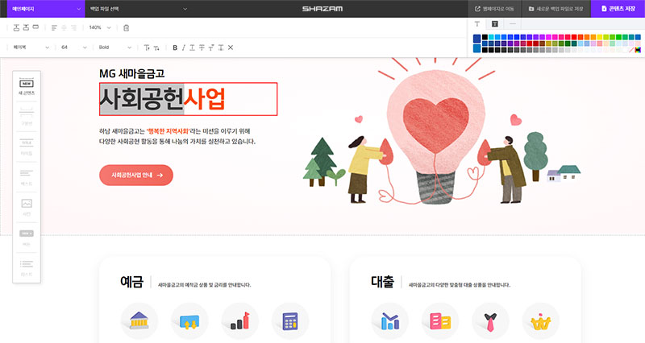Insert a text block from sidebar
The image size is (645, 343).
pos(27,177)
